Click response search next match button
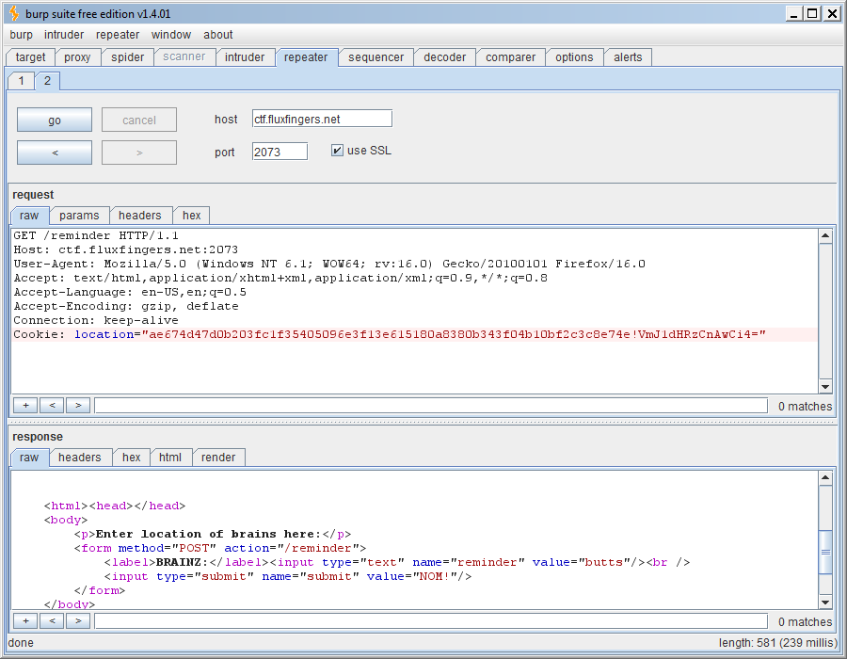 coord(78,620)
